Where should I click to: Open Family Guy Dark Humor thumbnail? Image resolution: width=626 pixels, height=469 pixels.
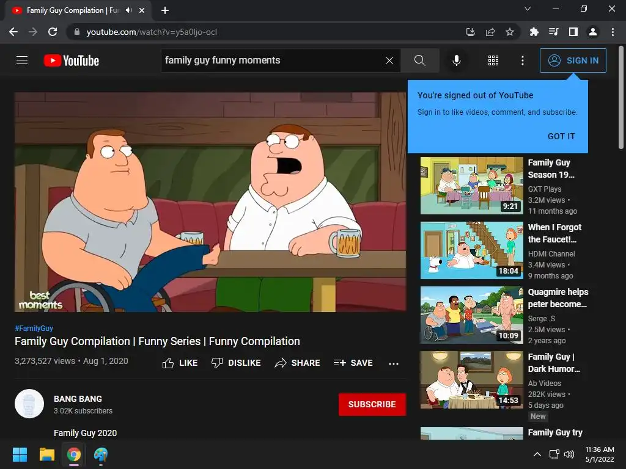471,380
